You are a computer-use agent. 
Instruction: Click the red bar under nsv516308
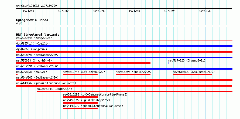pyautogui.click(x=133, y=74)
